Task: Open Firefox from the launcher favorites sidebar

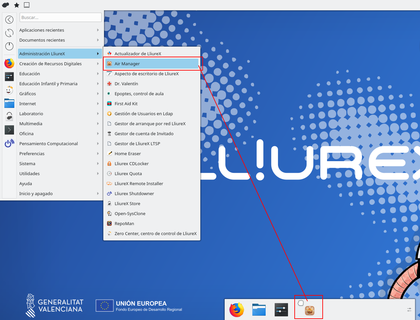Action: pyautogui.click(x=9, y=63)
